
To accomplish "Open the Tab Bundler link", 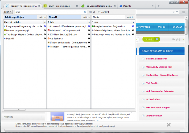I will tap(153, 83).
